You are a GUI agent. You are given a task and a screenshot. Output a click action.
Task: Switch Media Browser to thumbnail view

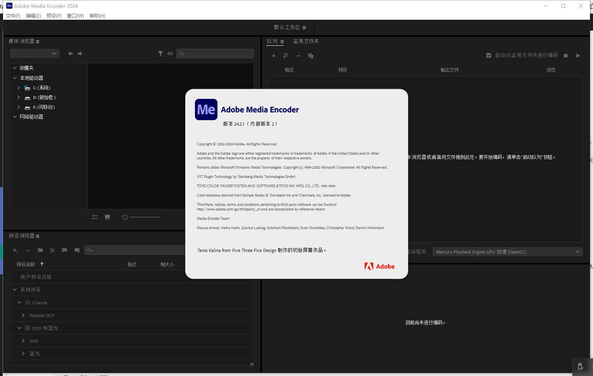point(107,217)
